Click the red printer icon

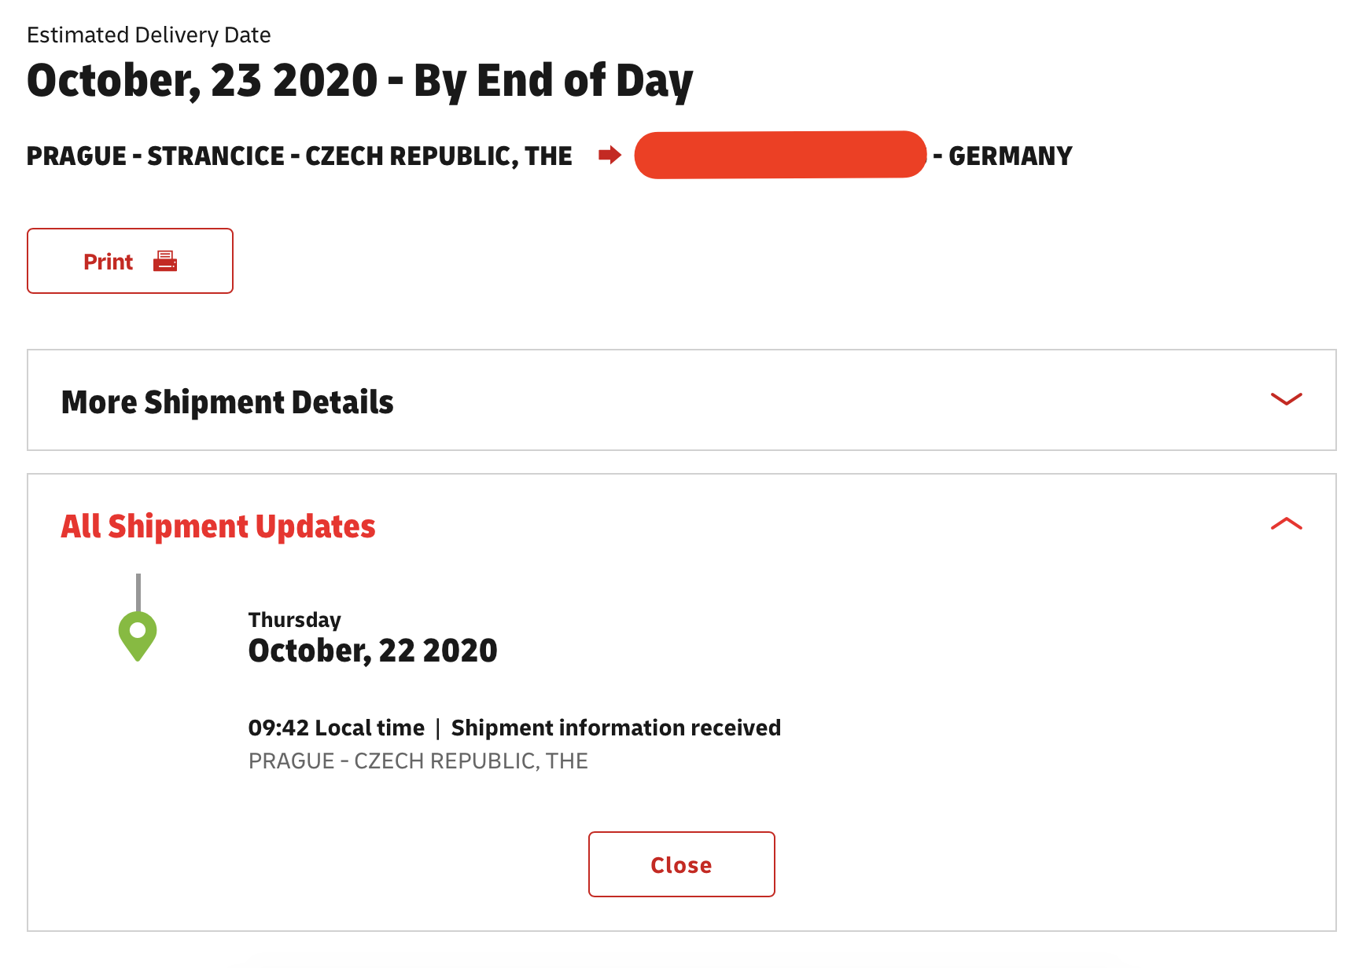click(x=165, y=262)
